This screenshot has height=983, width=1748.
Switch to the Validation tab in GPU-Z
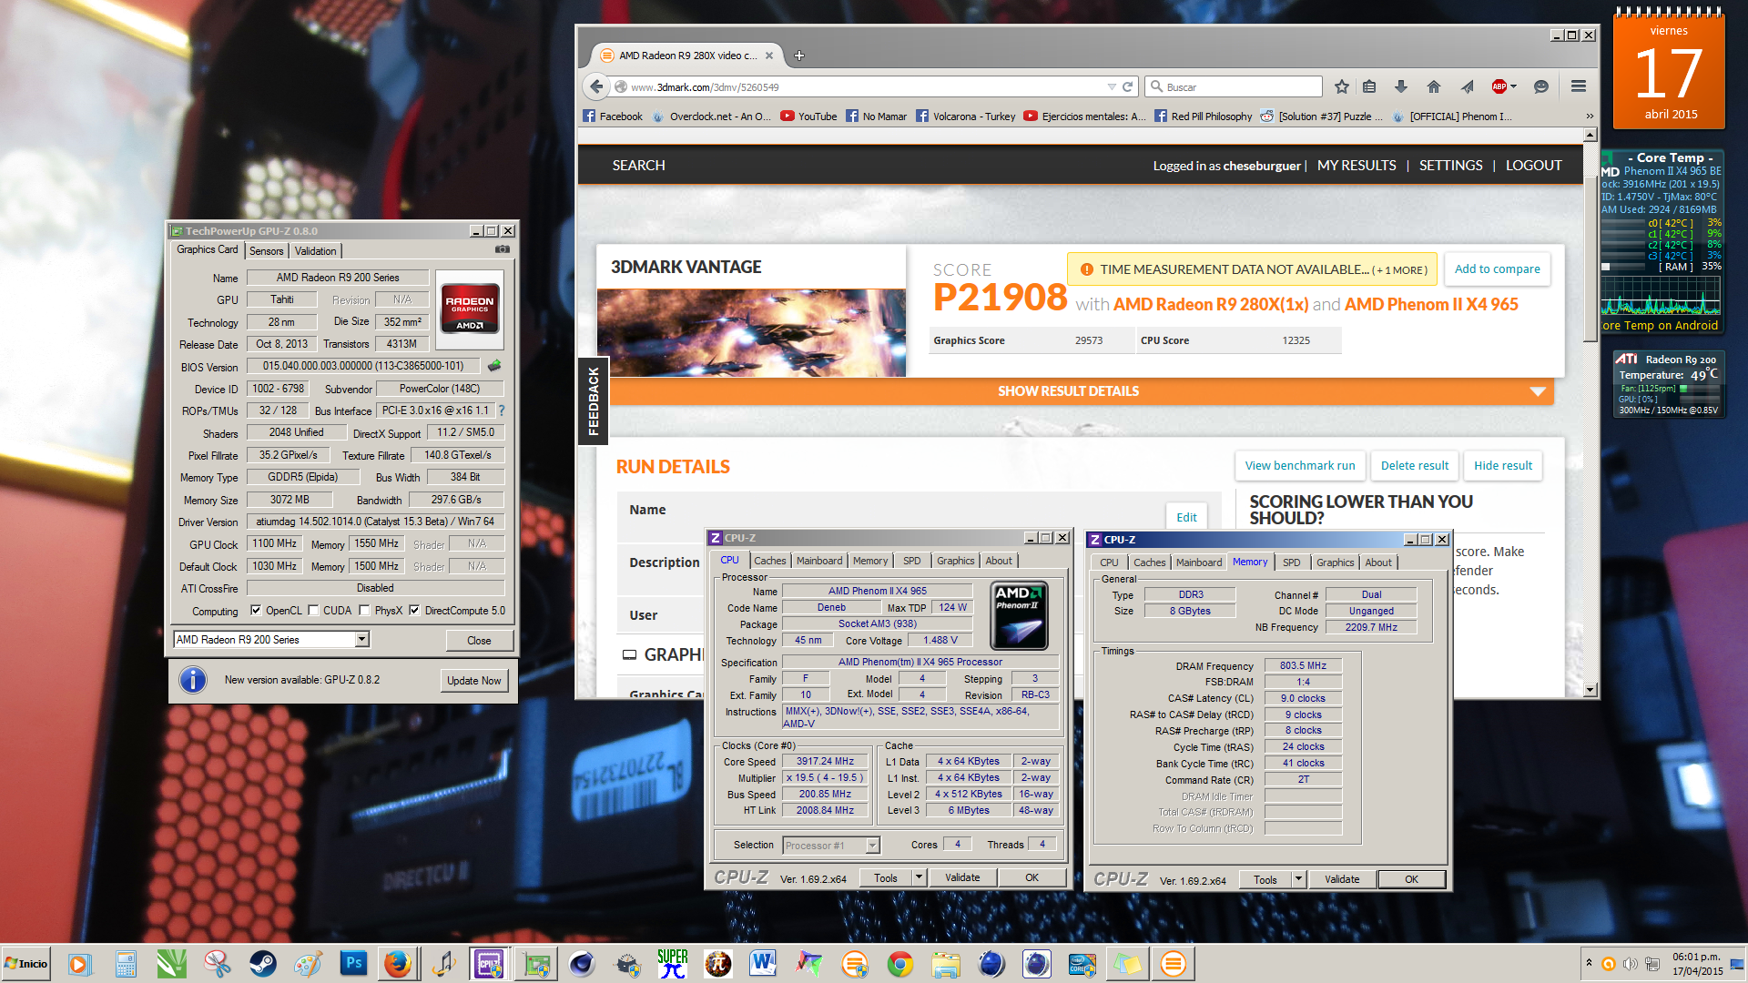pos(316,251)
